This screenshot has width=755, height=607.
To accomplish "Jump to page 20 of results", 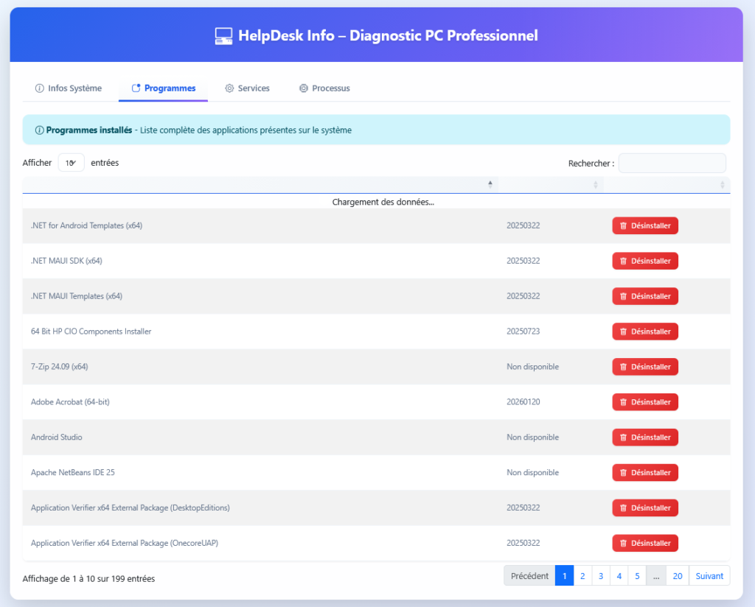I will point(677,576).
